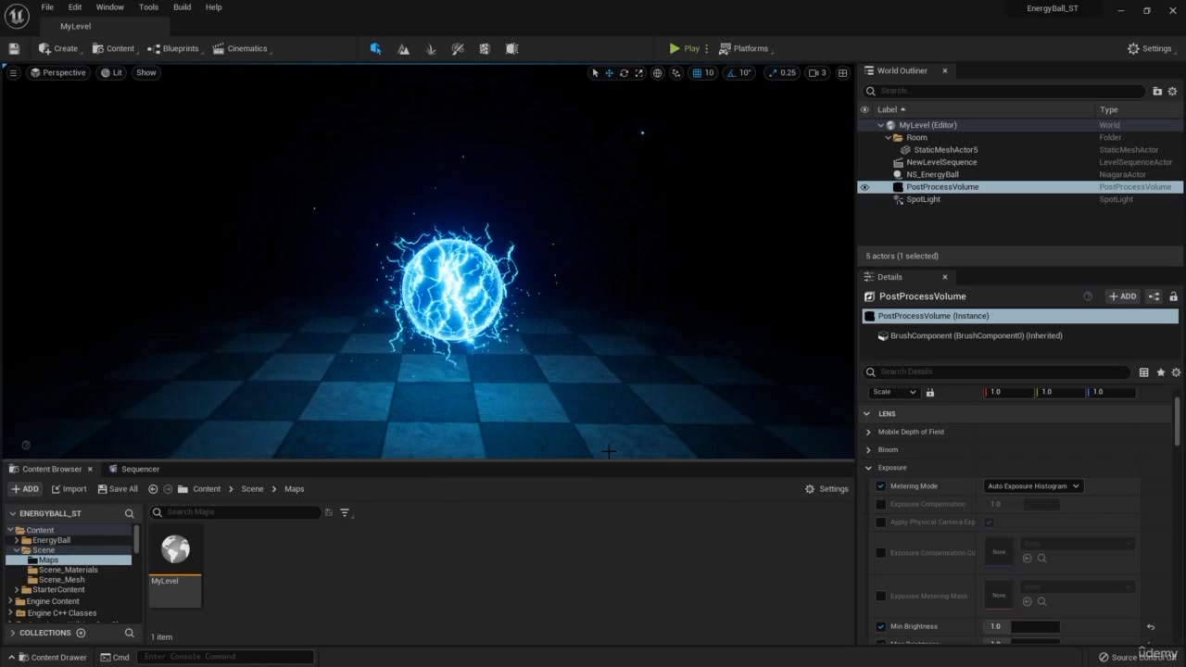Uncheck the Metering Mode checkbox
Viewport: 1186px width, 667px height.
coord(881,486)
